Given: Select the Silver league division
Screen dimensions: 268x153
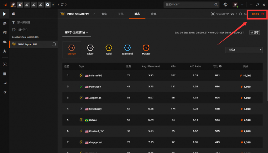Looking at the screenshot, I should pyautogui.click(x=90, y=50).
